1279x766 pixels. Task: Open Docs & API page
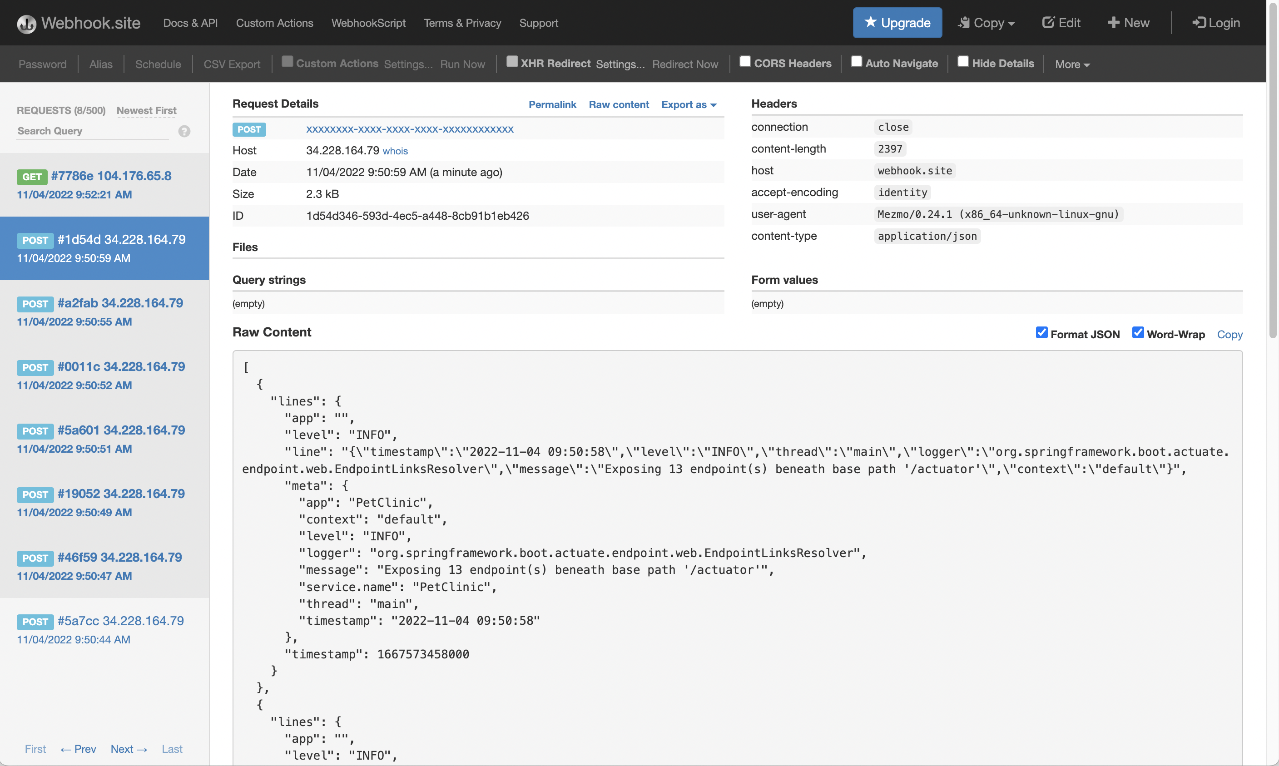tap(191, 23)
